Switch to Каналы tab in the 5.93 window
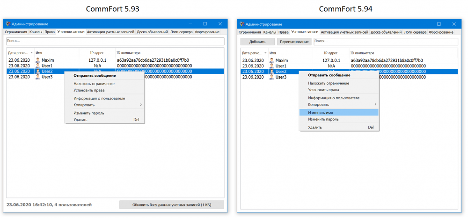 (36, 32)
